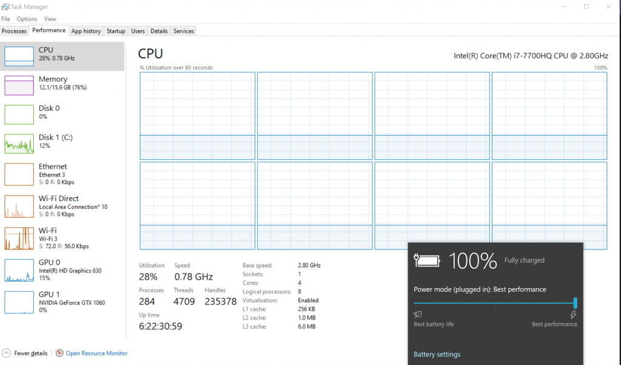Switch to the Processes tab

[x=14, y=31]
